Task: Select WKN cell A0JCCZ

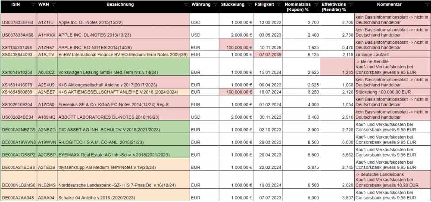Action: pos(47,67)
